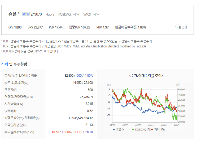Select the EPS 1,880 figure

coord(15,27)
